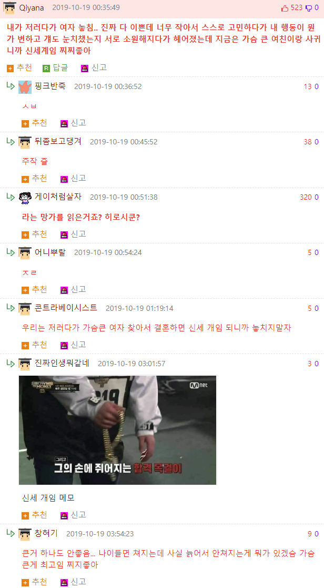Open 창혀기 username link

tap(46, 533)
